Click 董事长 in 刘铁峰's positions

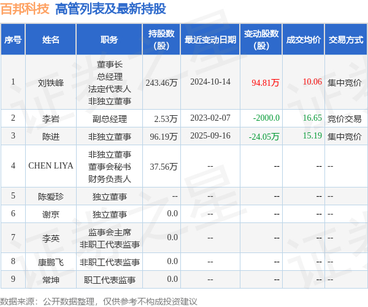[x=110, y=64]
